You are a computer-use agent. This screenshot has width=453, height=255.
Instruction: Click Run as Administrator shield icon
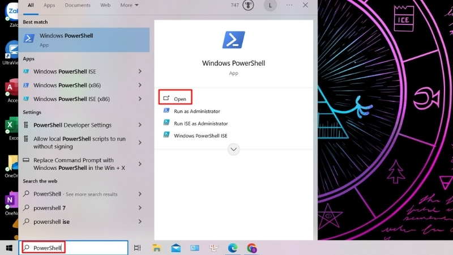coord(166,110)
